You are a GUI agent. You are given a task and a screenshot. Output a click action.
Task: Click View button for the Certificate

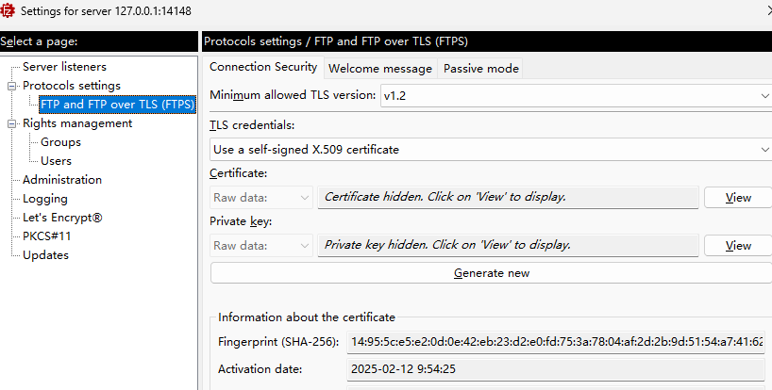tap(738, 198)
